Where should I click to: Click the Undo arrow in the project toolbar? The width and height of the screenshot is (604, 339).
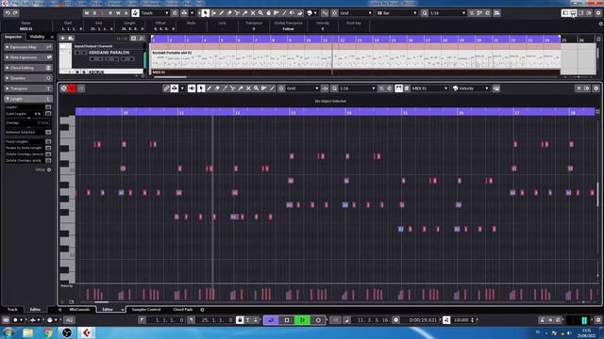tap(8, 12)
